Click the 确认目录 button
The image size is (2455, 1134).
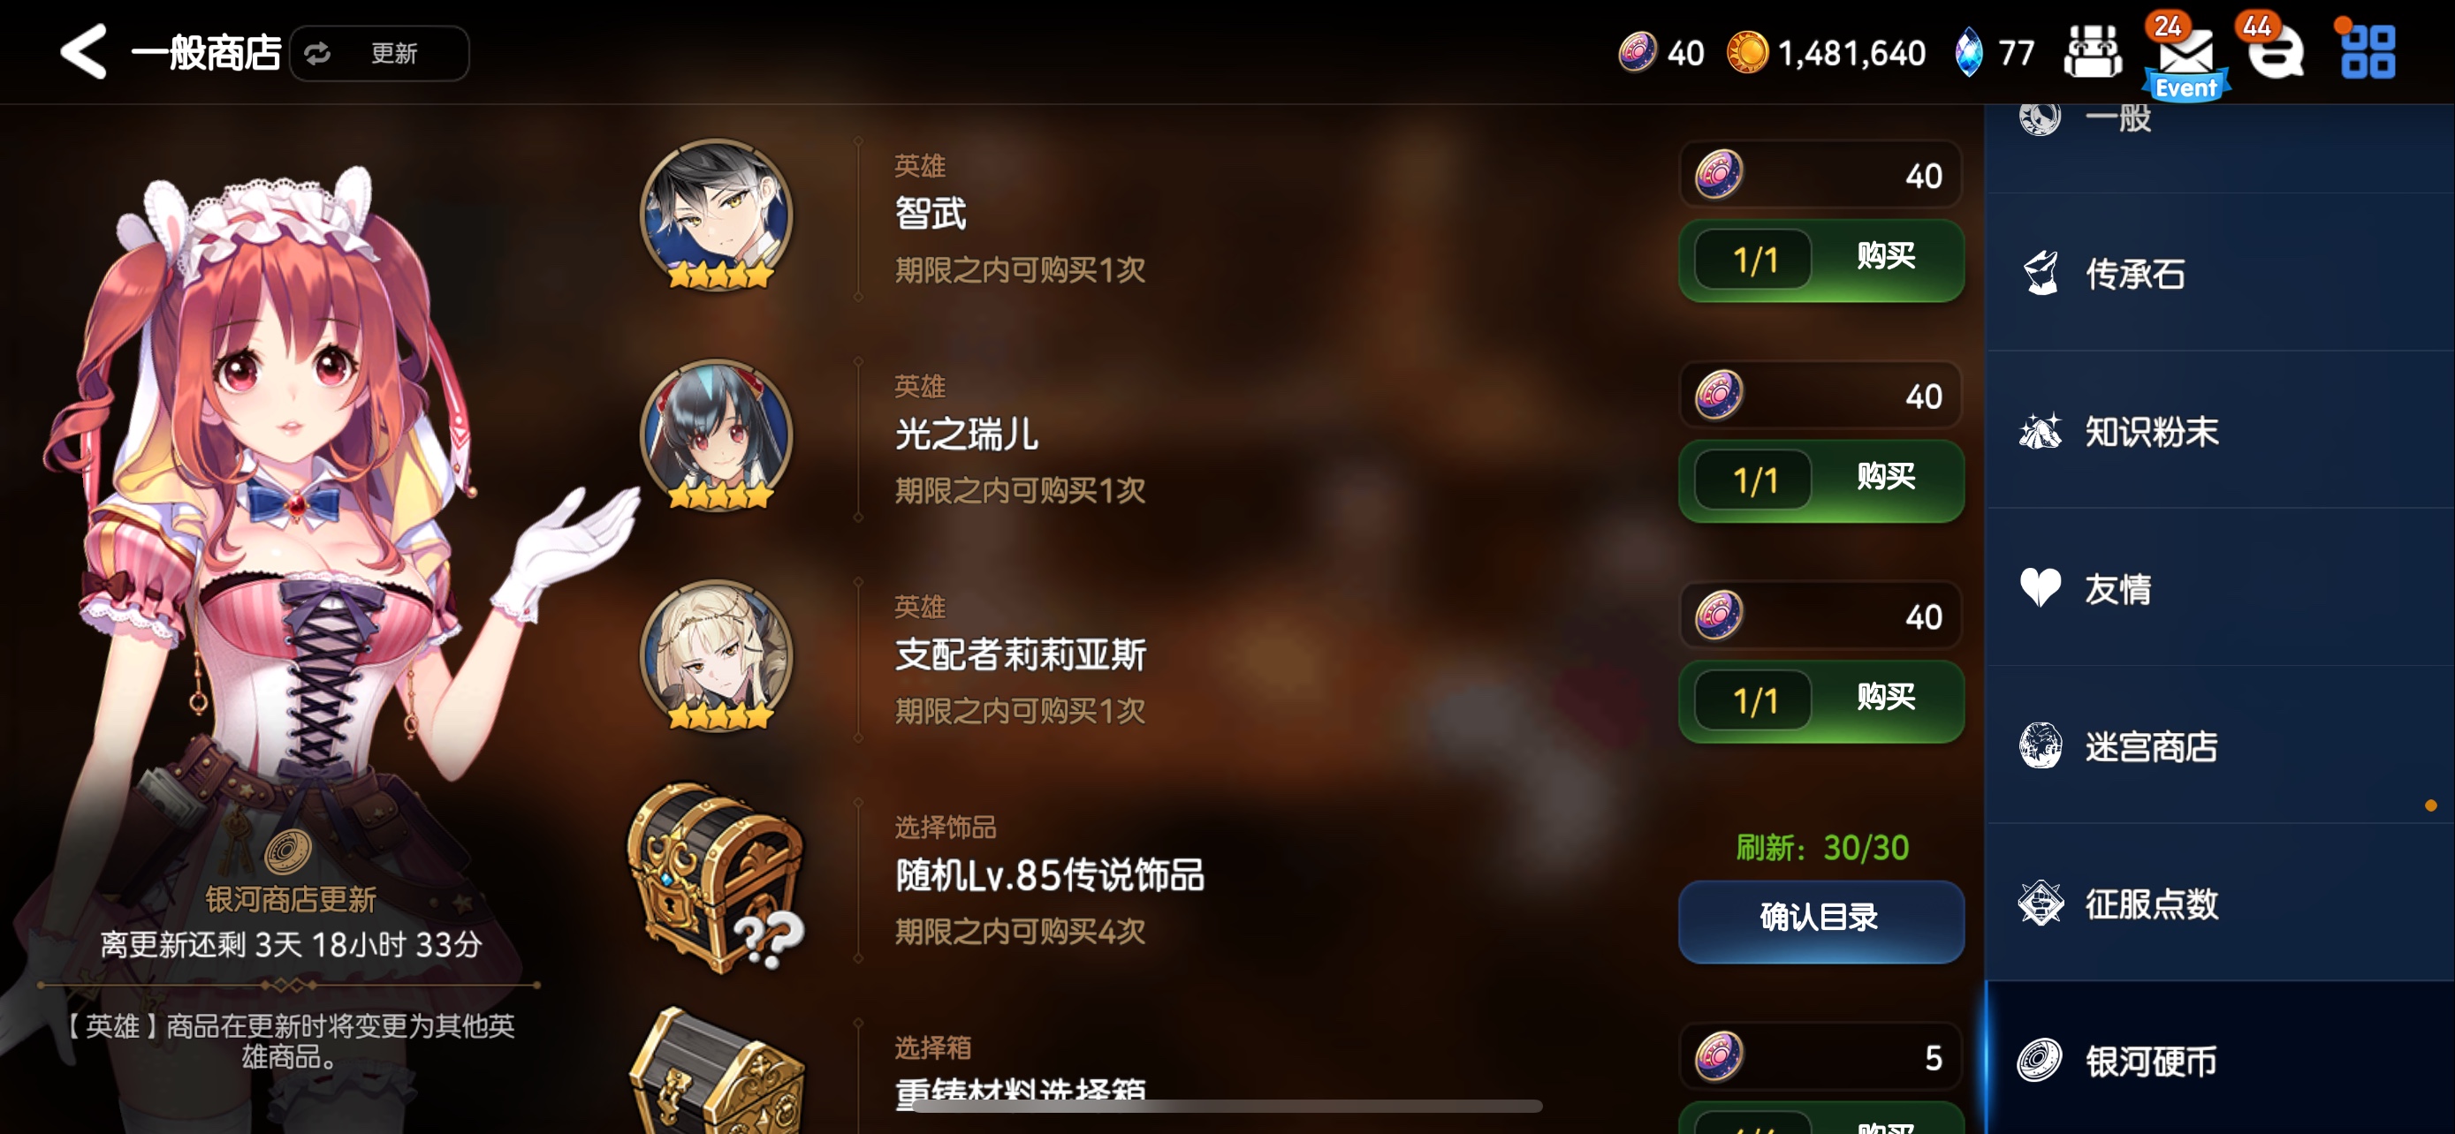(x=1820, y=919)
